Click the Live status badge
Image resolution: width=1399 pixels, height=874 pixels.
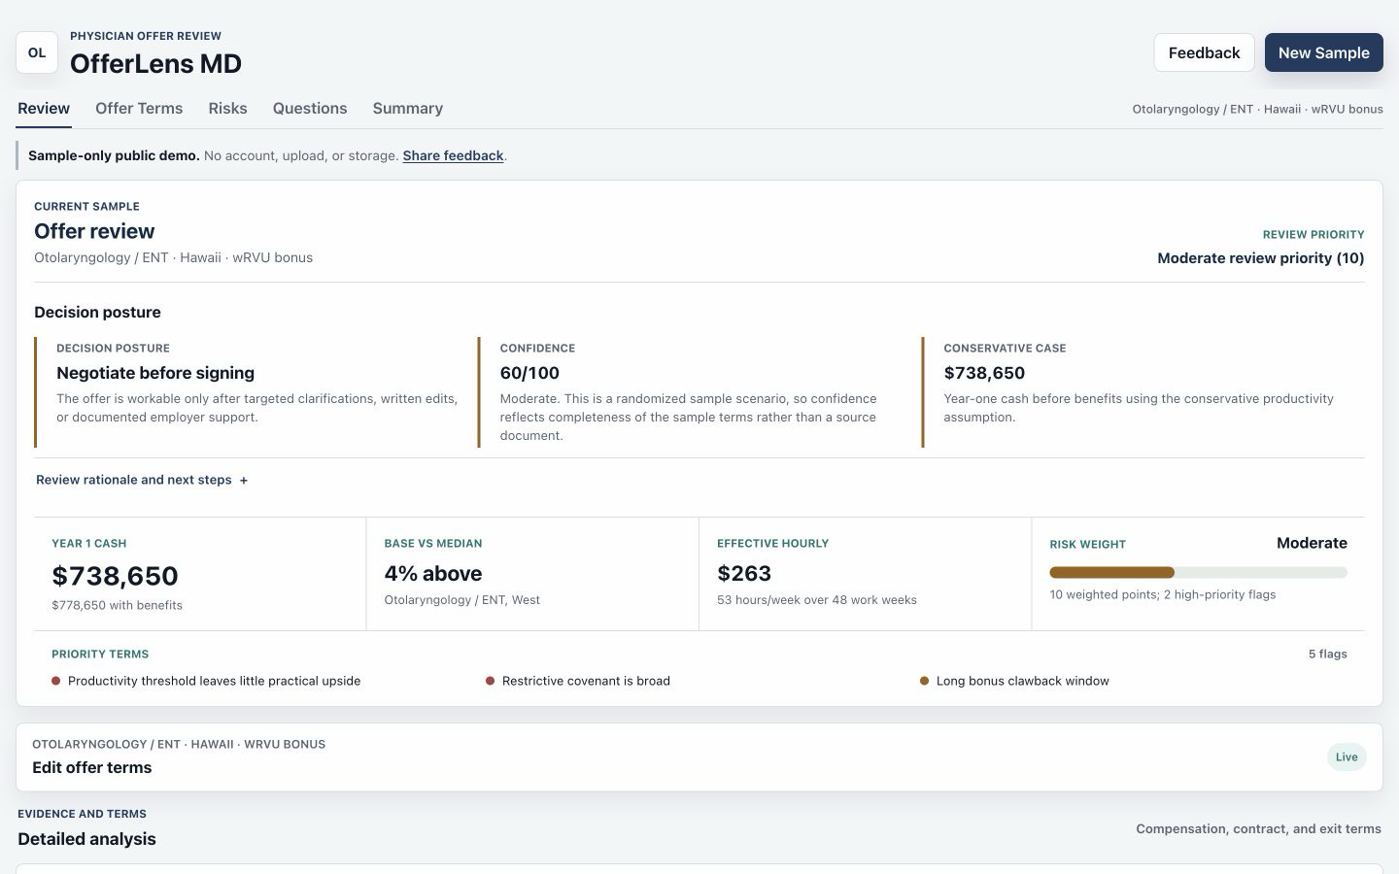(x=1347, y=757)
